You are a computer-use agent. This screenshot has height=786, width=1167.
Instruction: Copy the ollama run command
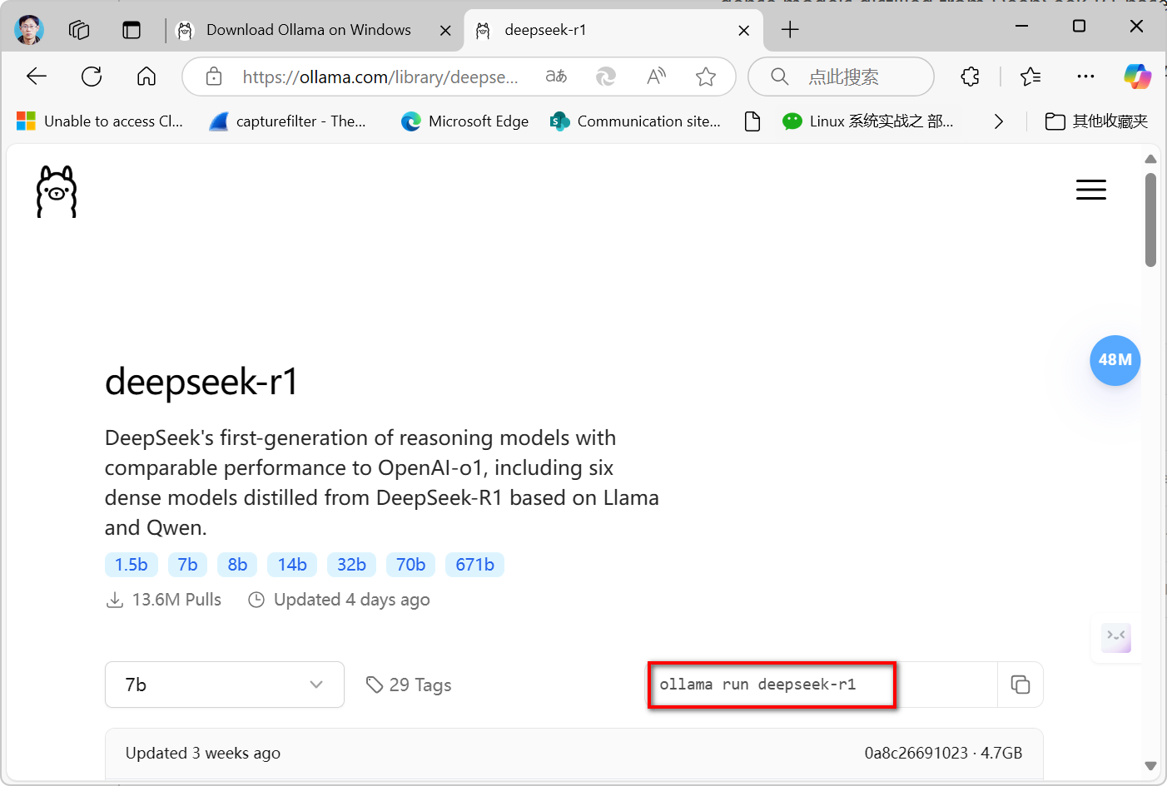coord(1021,685)
